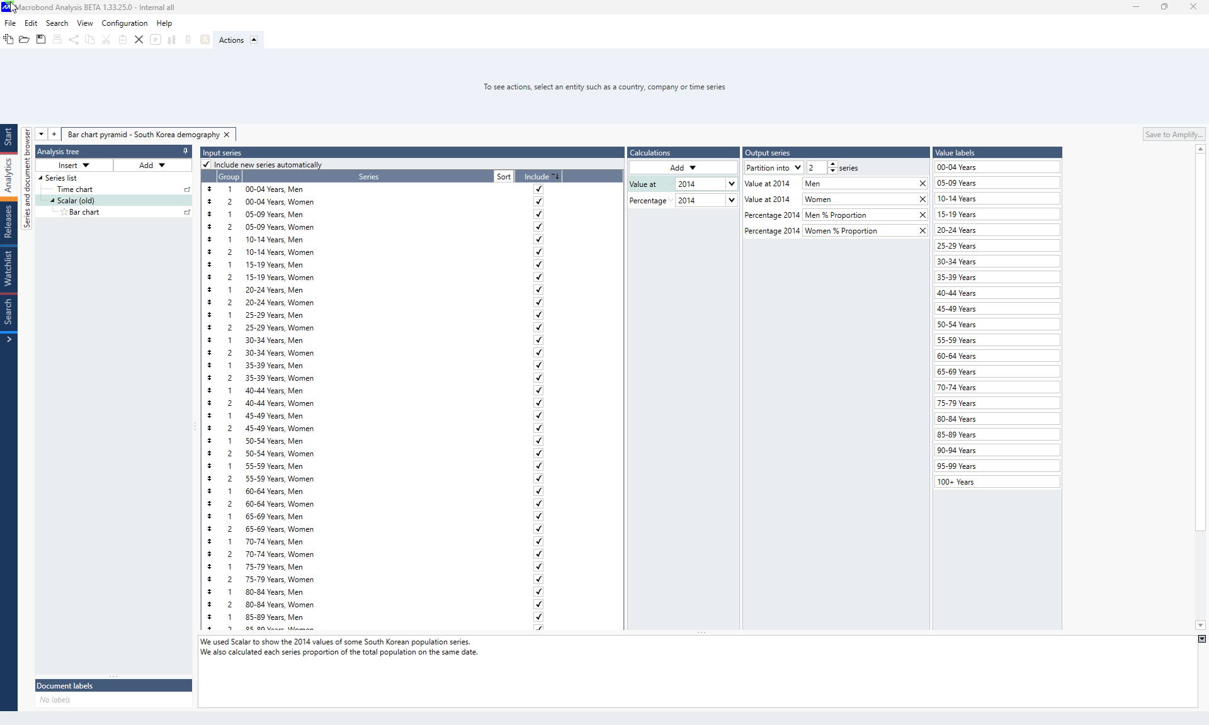Toggle Include new series automatically checkbox
The image size is (1209, 725).
point(207,165)
